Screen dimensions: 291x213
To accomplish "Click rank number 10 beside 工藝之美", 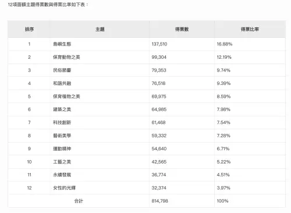I will 29,162.
